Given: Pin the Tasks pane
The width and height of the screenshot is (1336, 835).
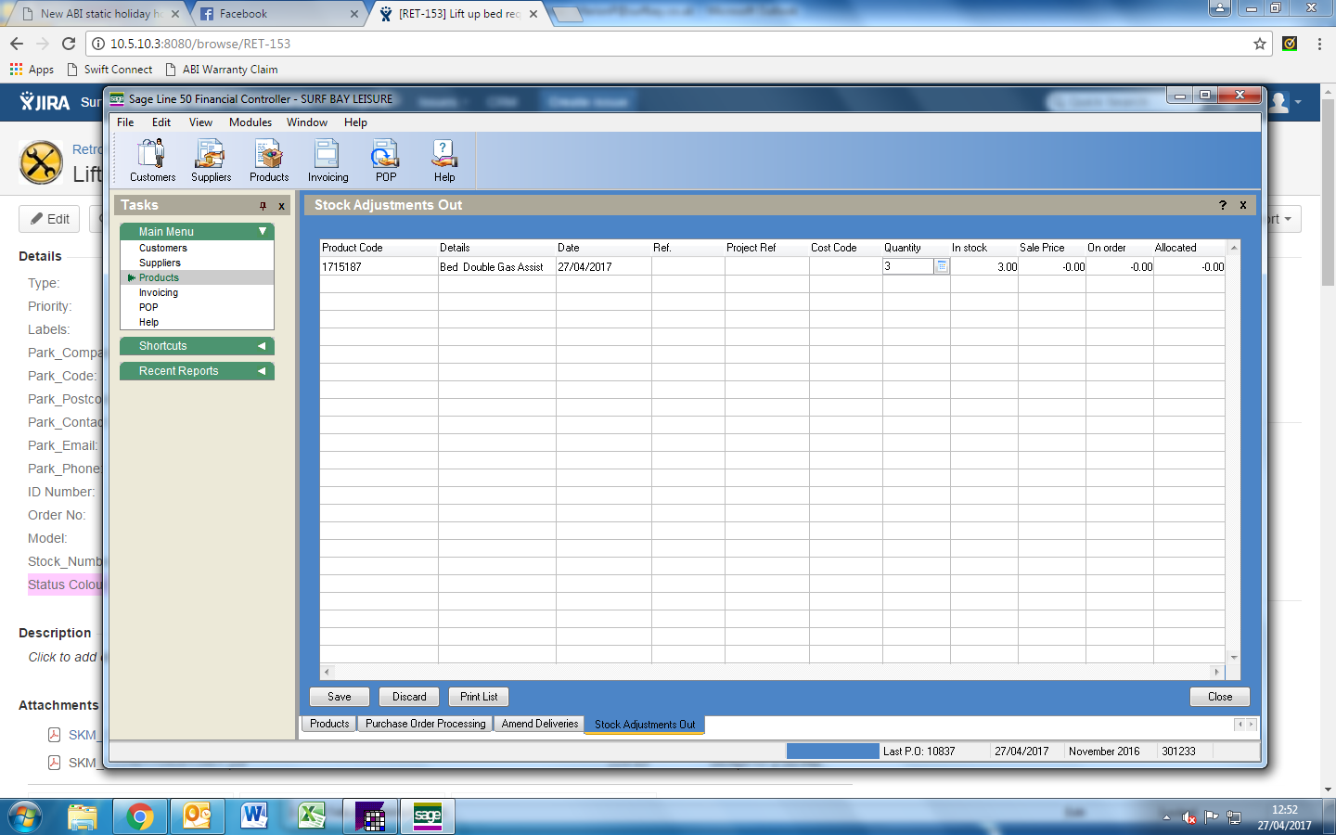Looking at the screenshot, I should 263,206.
